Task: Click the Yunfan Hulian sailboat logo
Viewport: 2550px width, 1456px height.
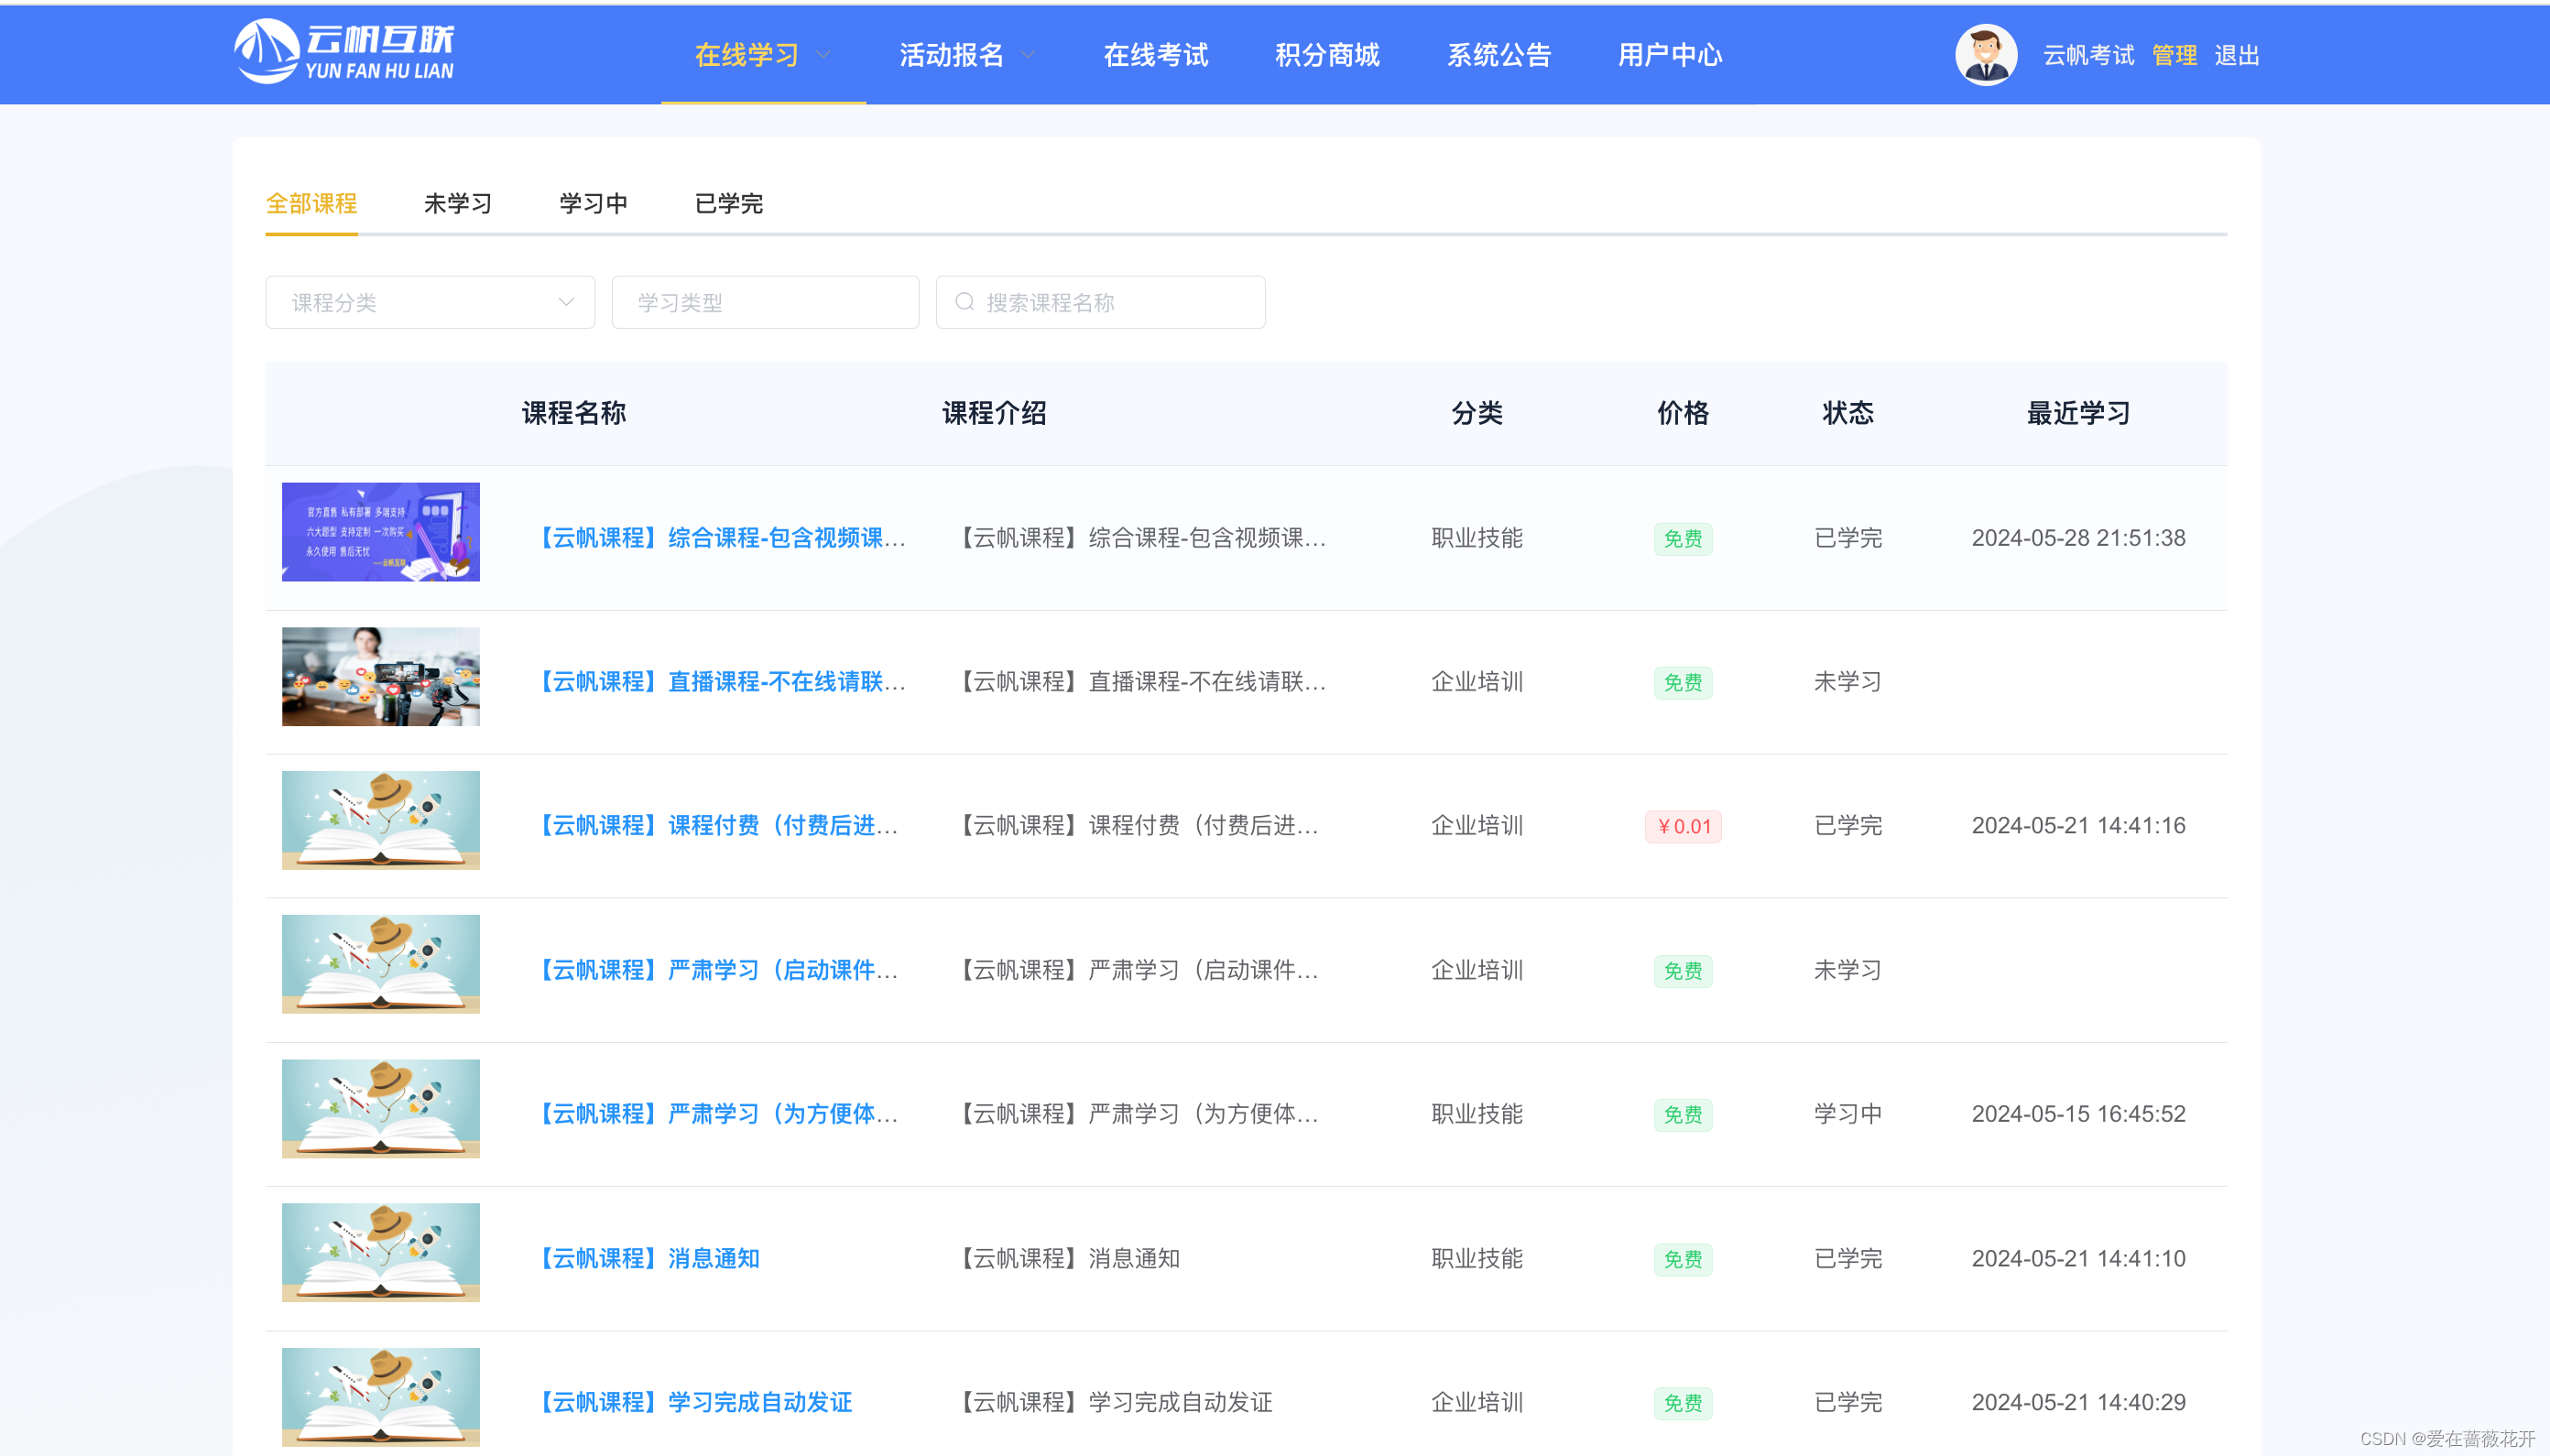Action: [267, 51]
